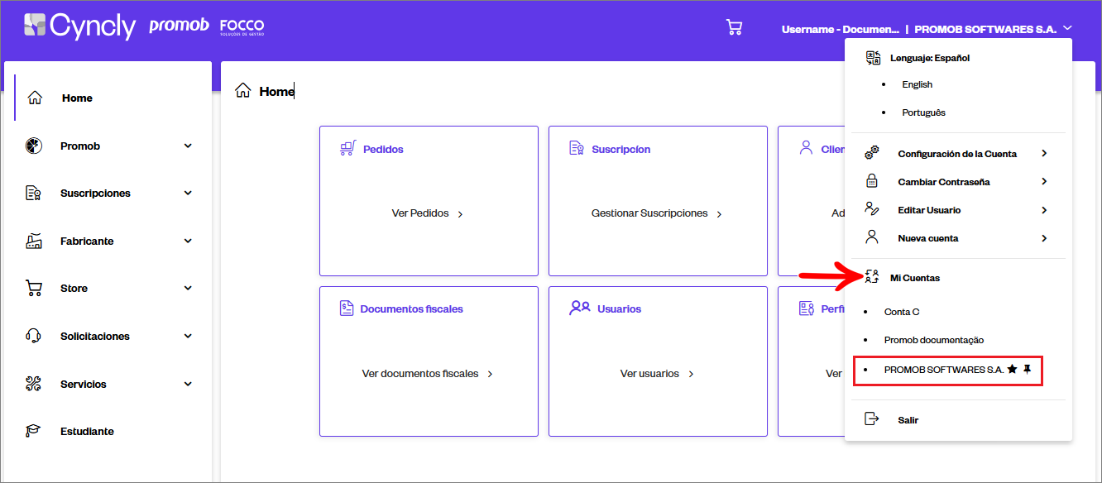Click the Servicios tools icon
The width and height of the screenshot is (1102, 483).
pyautogui.click(x=34, y=384)
